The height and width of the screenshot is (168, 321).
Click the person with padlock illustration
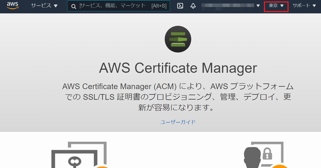pos(266,155)
